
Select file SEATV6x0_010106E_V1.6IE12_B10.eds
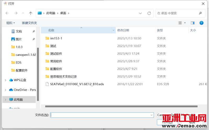[x=77, y=84]
